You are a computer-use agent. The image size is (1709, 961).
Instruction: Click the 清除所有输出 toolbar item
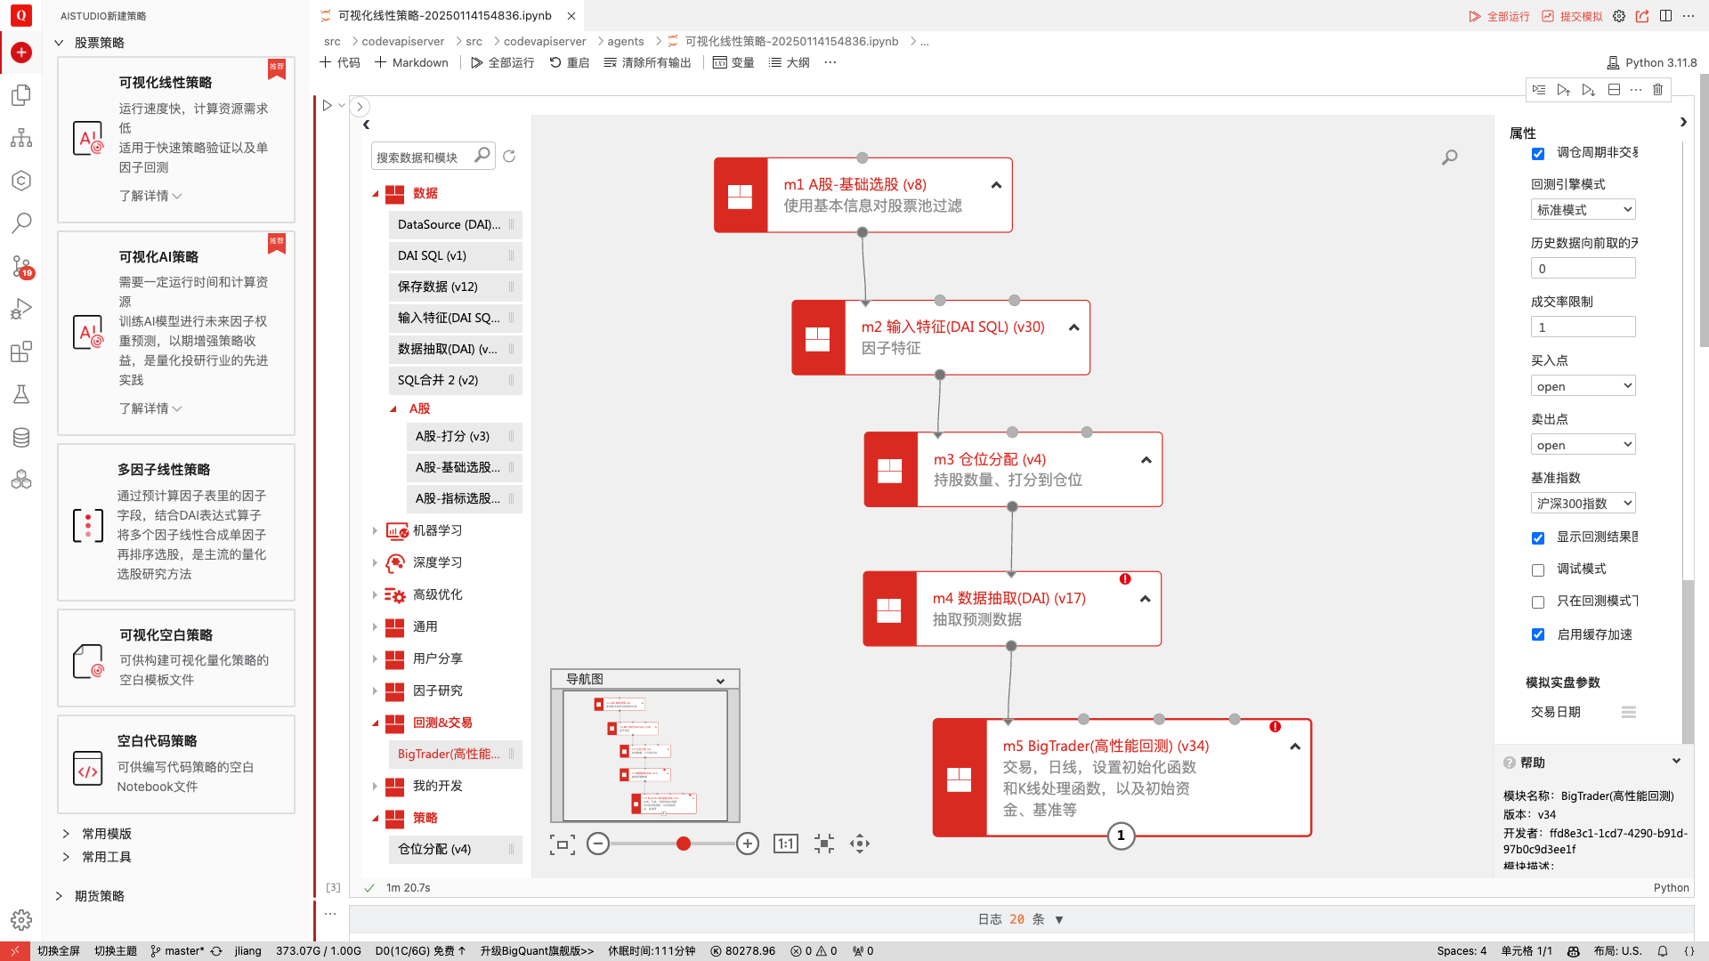click(x=647, y=62)
